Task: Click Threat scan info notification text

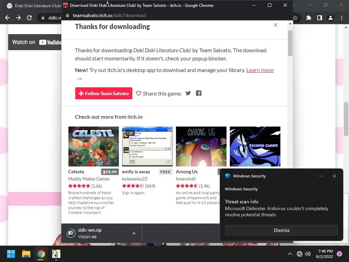Action: tap(242, 202)
